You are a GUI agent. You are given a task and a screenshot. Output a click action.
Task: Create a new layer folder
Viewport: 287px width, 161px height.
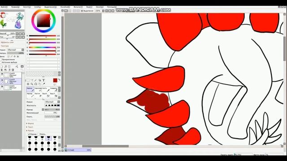(9, 67)
